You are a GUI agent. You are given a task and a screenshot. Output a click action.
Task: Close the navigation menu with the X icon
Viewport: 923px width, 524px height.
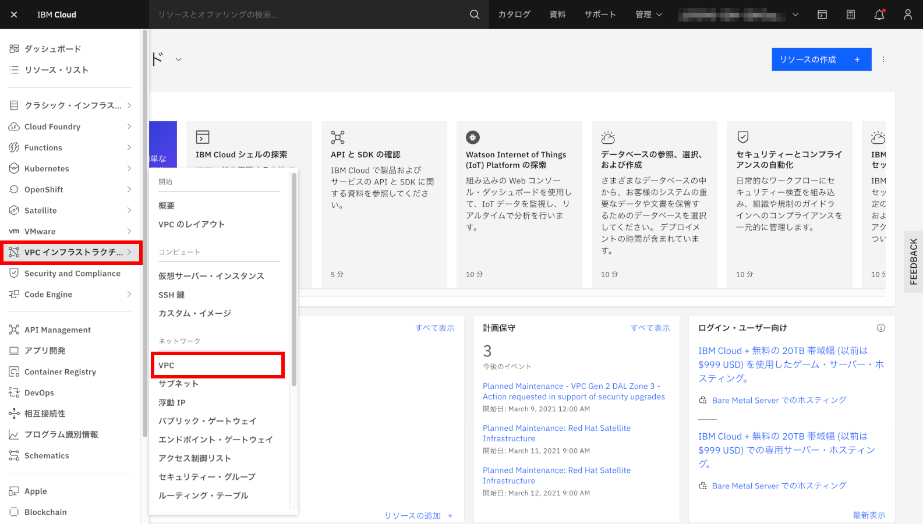(x=14, y=15)
